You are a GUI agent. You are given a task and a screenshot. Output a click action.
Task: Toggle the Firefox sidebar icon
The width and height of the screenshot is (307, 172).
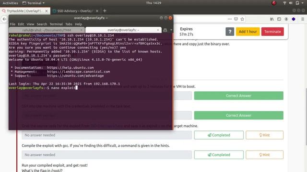click(279, 19)
